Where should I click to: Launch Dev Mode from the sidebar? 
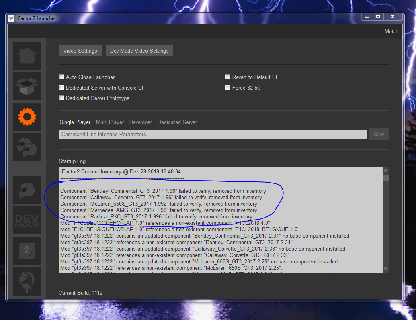tap(27, 220)
